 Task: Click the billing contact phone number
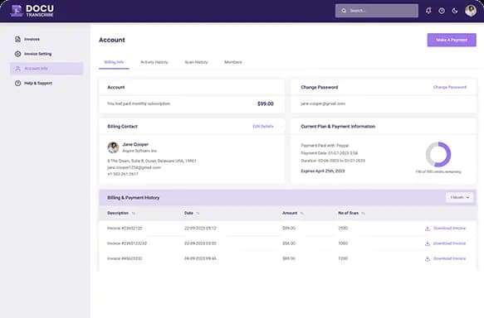pyautogui.click(x=123, y=174)
